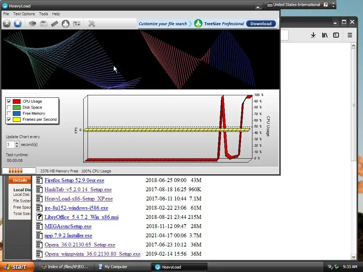Toggle the CPU stress chip icon

point(33,23)
